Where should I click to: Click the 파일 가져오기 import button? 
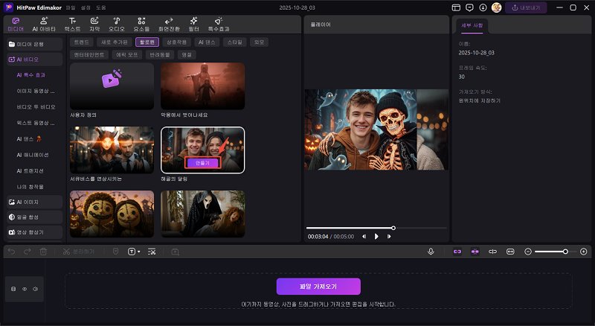(x=318, y=287)
